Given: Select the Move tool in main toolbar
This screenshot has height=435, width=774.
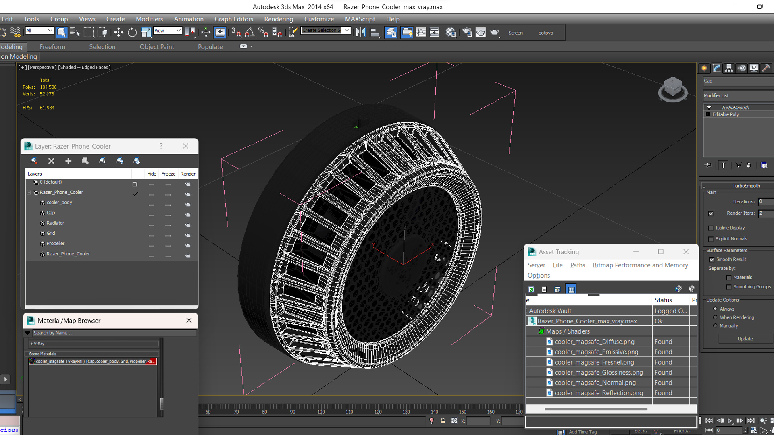Looking at the screenshot, I should (119, 33).
